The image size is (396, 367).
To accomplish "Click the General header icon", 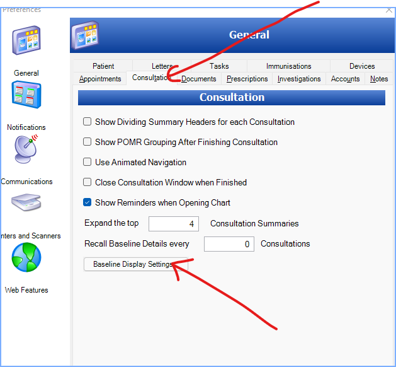I will (85, 35).
